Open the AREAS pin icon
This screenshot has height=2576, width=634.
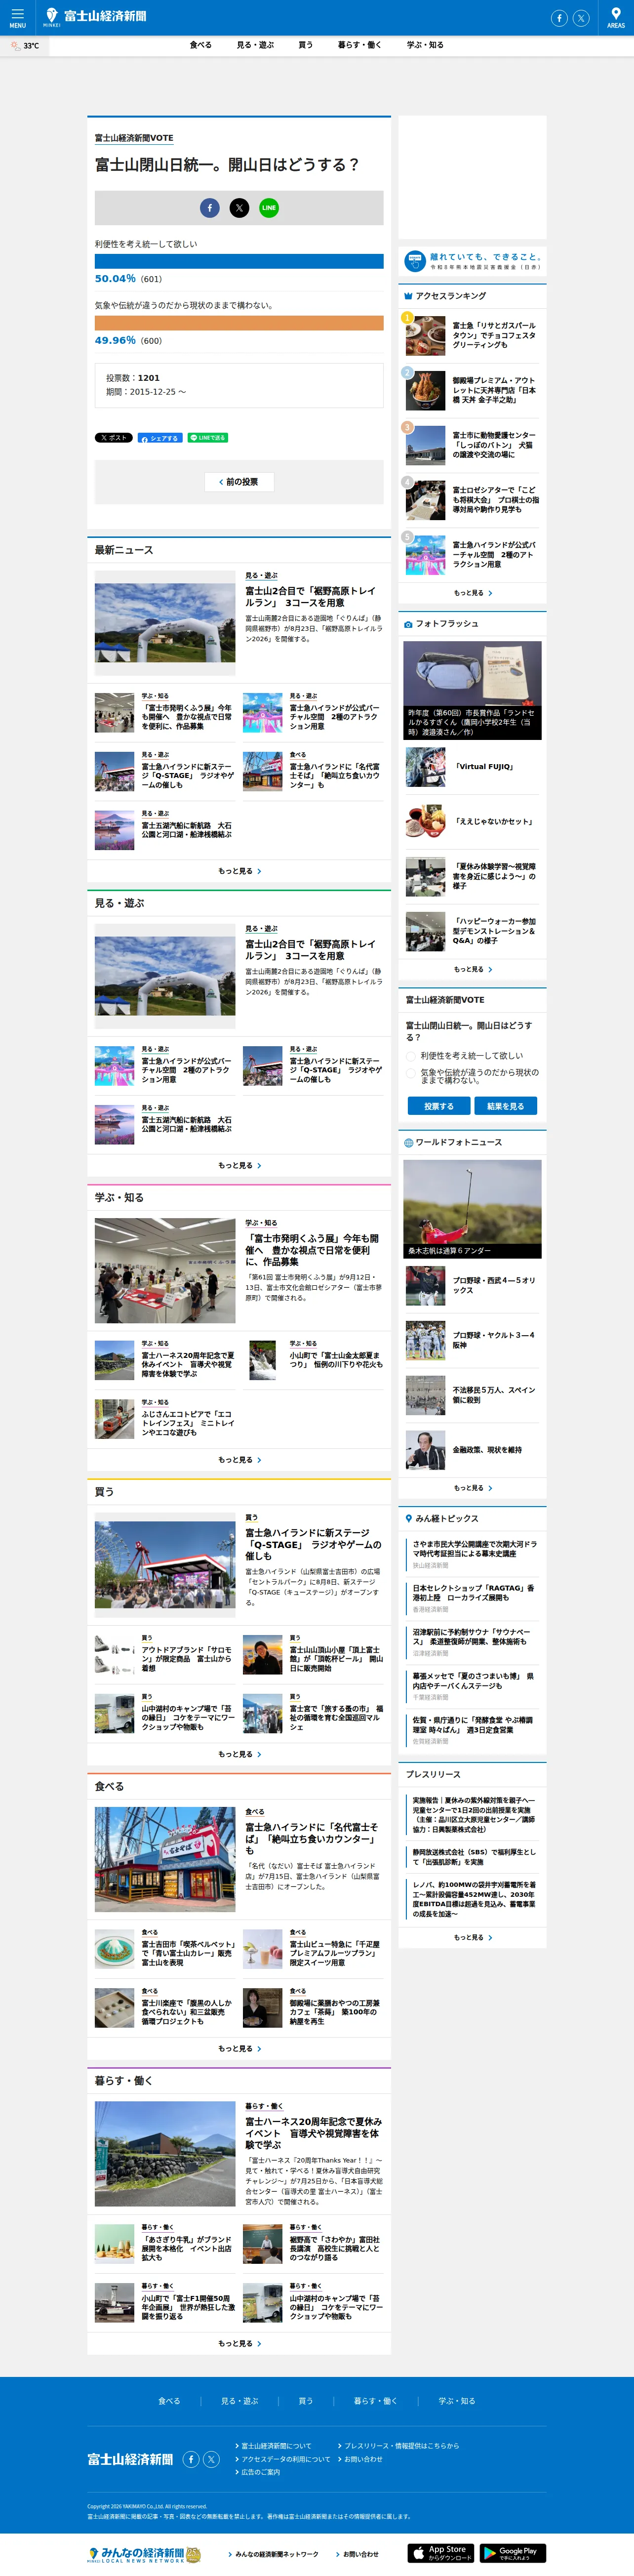click(616, 17)
